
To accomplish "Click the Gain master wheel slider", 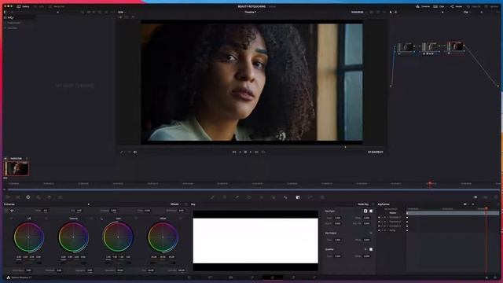I will pyautogui.click(x=118, y=263).
